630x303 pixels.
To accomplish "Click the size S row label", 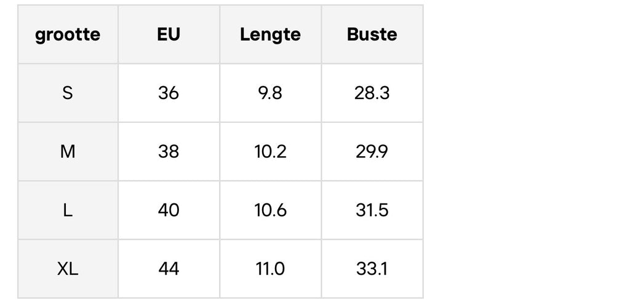I will coord(68,93).
